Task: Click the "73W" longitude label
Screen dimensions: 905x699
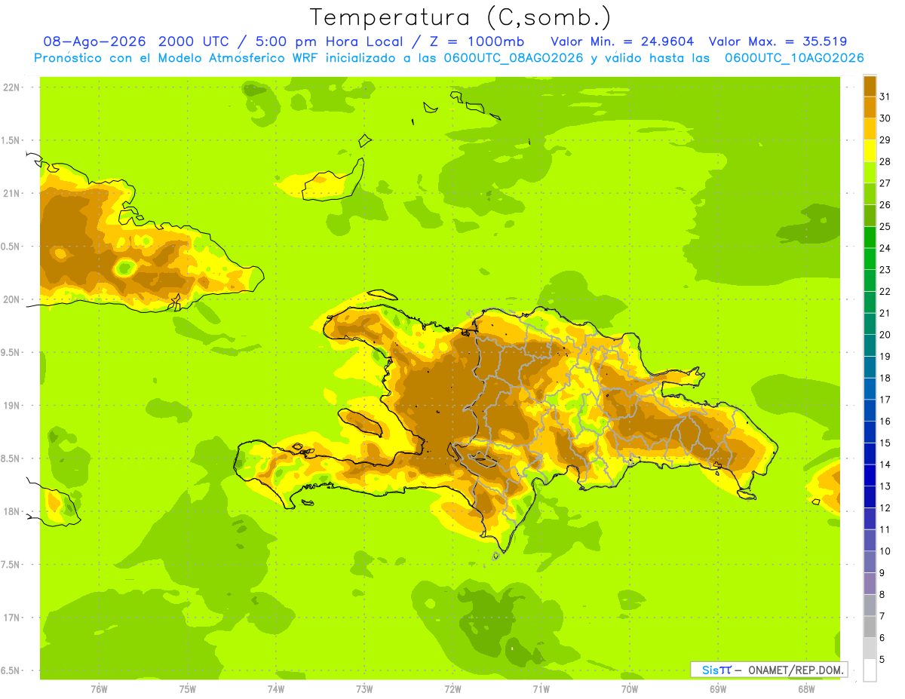Action: pyautogui.click(x=364, y=689)
